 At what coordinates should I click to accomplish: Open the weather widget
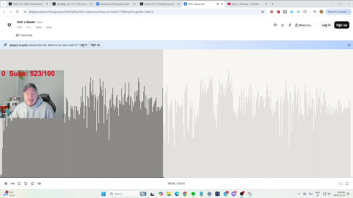(9, 194)
